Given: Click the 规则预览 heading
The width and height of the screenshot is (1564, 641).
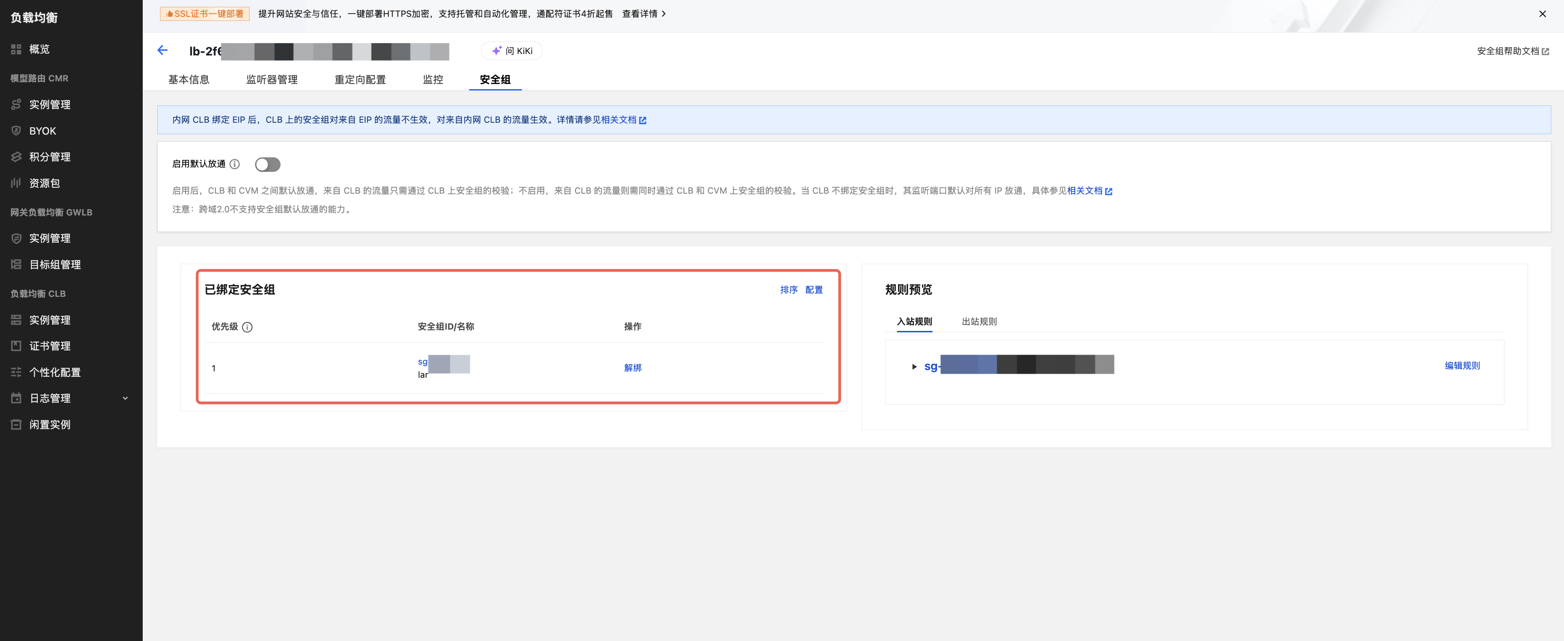Looking at the screenshot, I should click(x=908, y=290).
